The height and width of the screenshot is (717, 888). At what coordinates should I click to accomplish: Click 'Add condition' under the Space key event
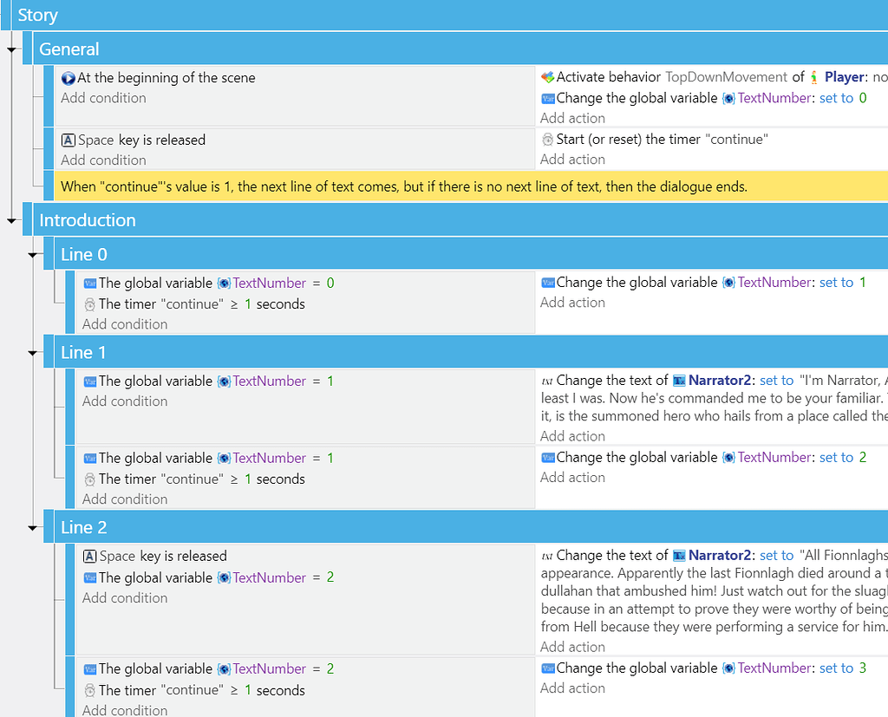pos(103,160)
